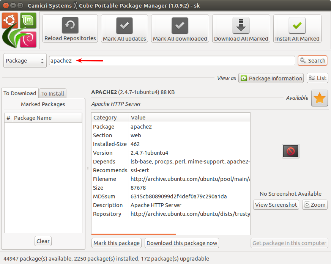Click the Marked Packages heading

click(43, 104)
